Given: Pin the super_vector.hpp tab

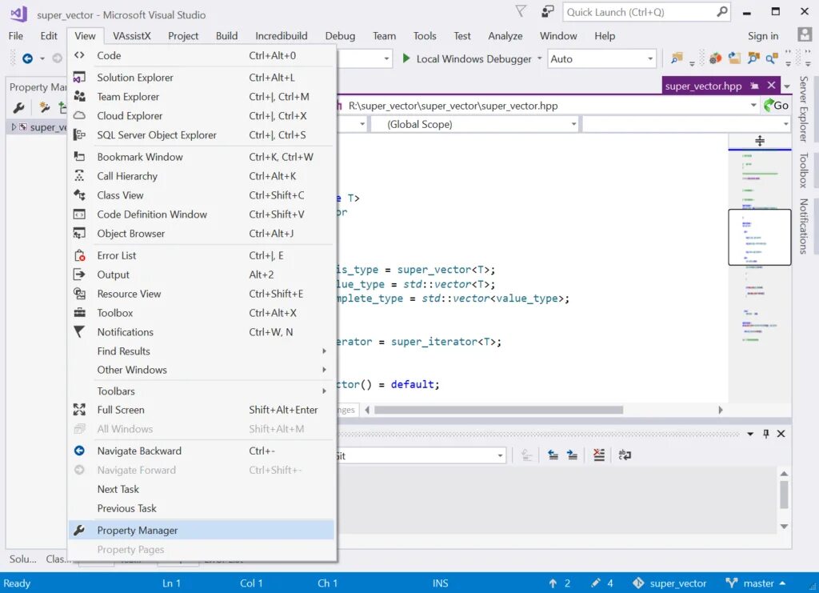Looking at the screenshot, I should click(754, 86).
